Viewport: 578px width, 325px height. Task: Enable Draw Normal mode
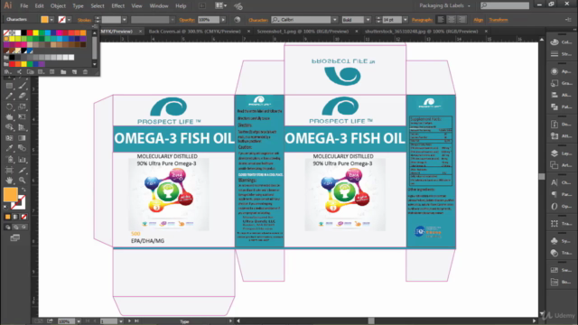8,227
